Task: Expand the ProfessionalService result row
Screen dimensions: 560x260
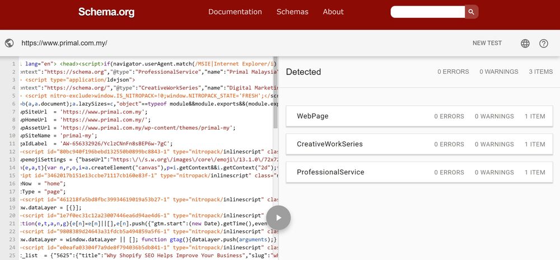Action: point(419,172)
